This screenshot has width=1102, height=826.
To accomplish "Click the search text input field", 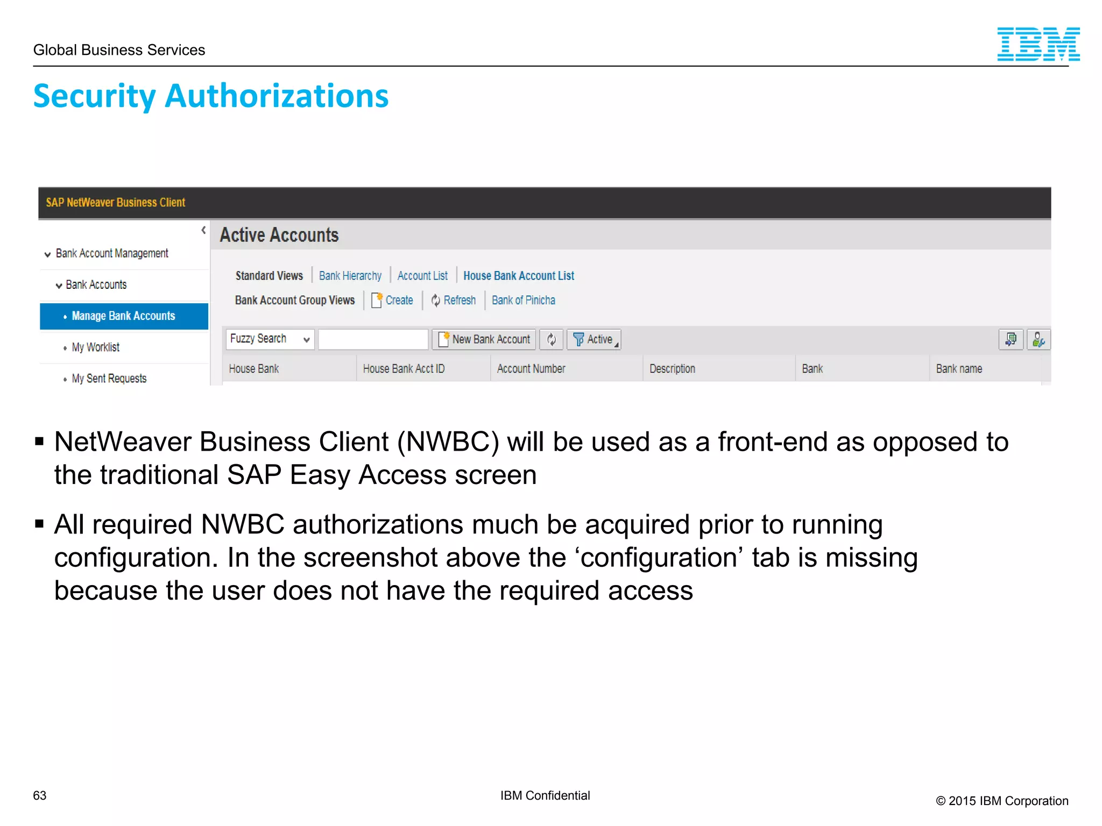I will tap(373, 339).
